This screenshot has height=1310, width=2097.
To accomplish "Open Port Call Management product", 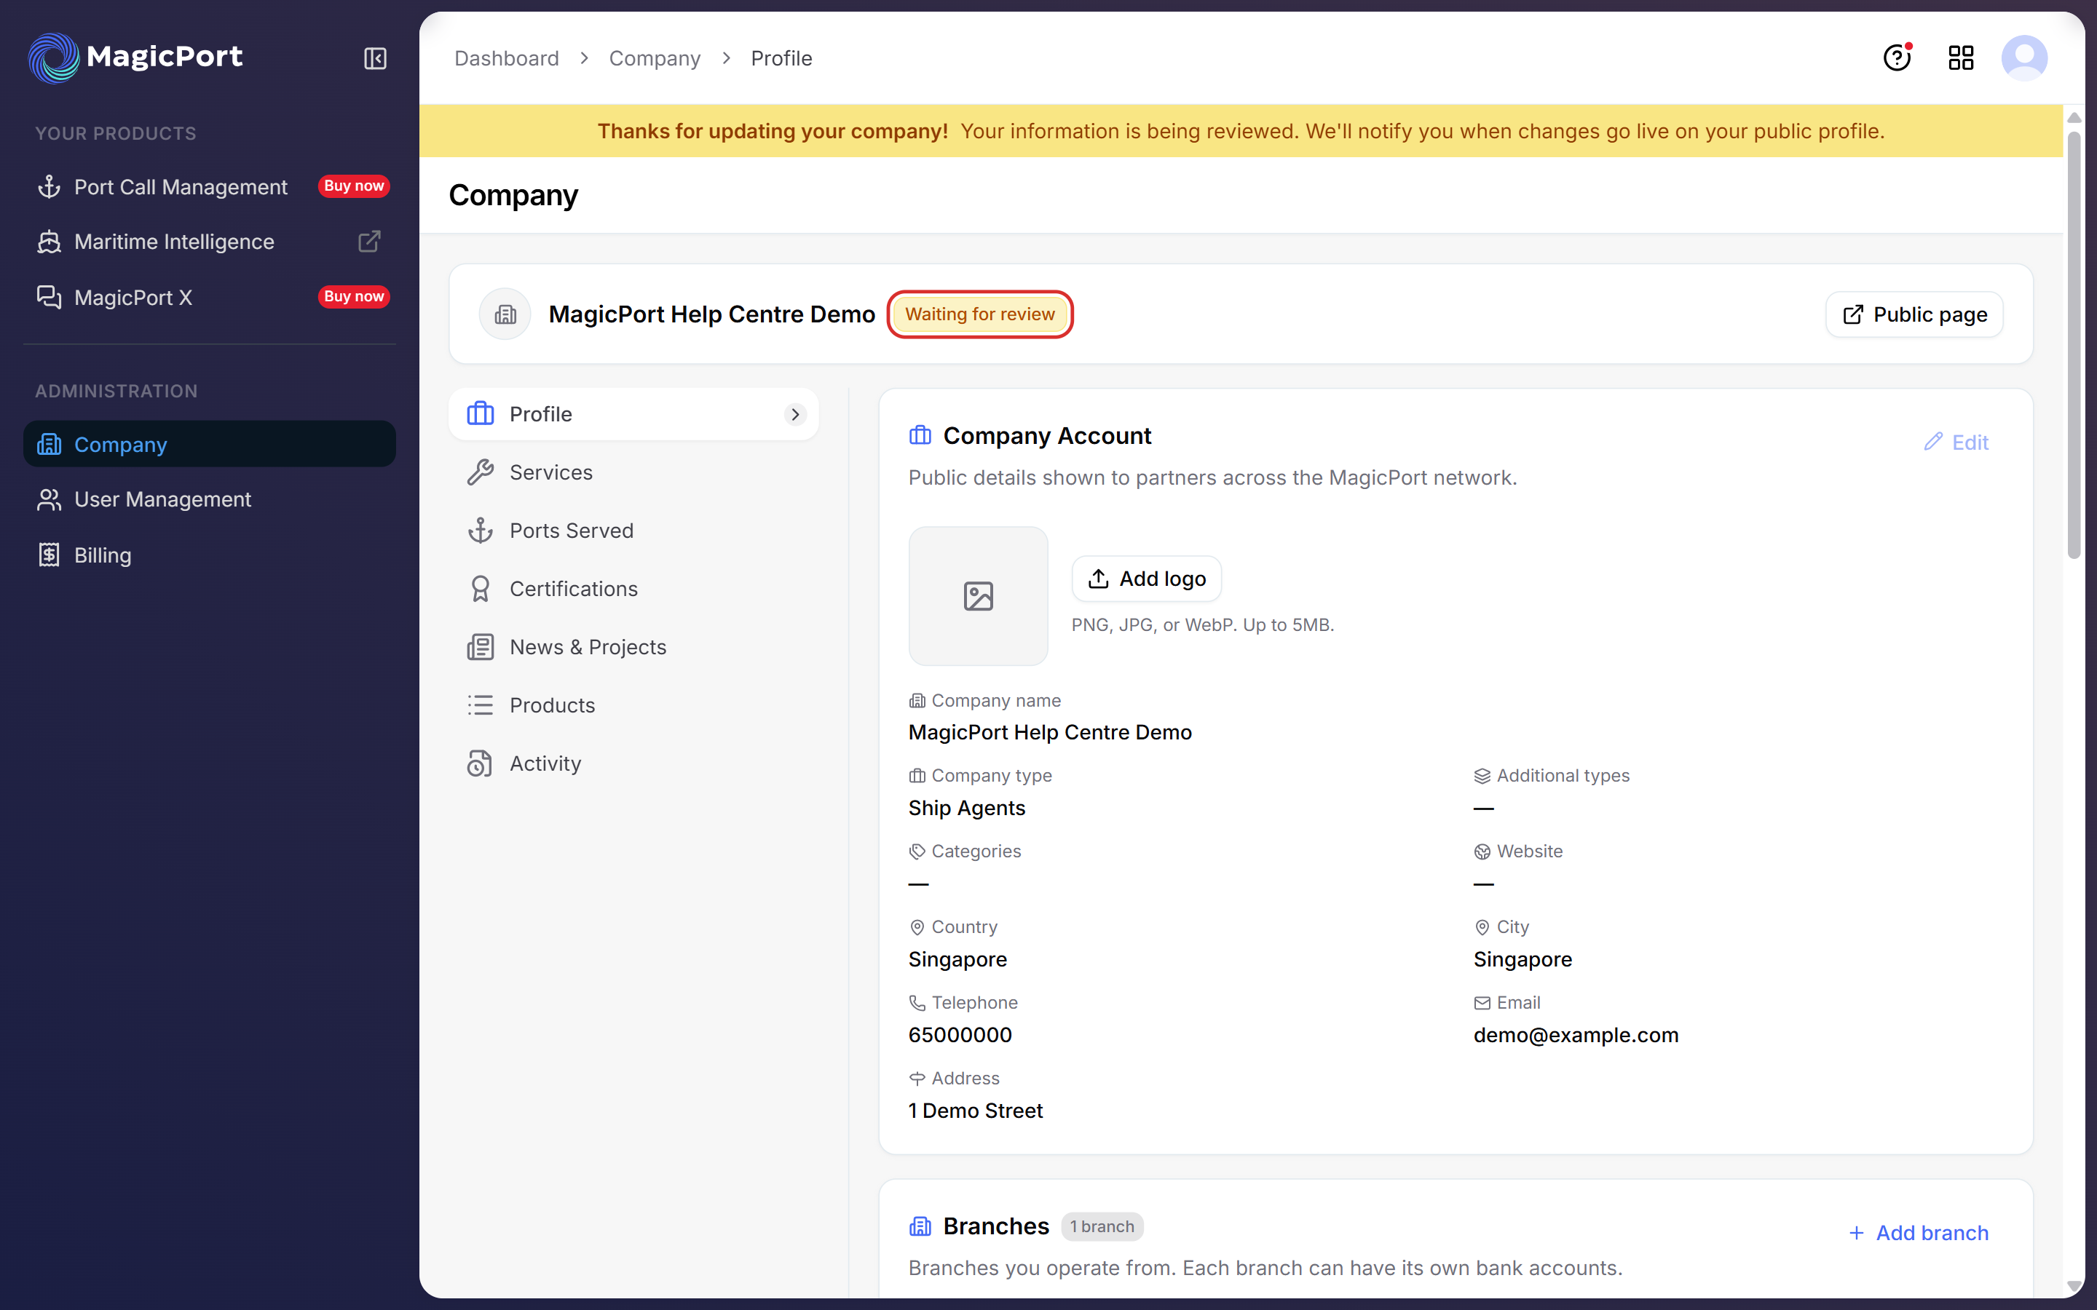I will tap(181, 186).
